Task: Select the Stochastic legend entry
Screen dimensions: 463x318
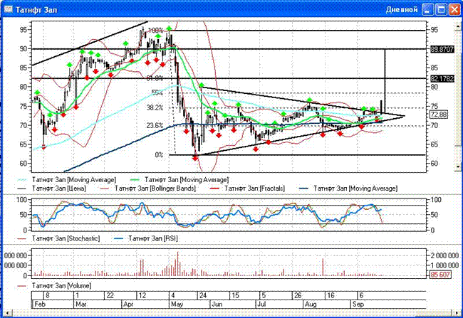Action: click(x=58, y=238)
